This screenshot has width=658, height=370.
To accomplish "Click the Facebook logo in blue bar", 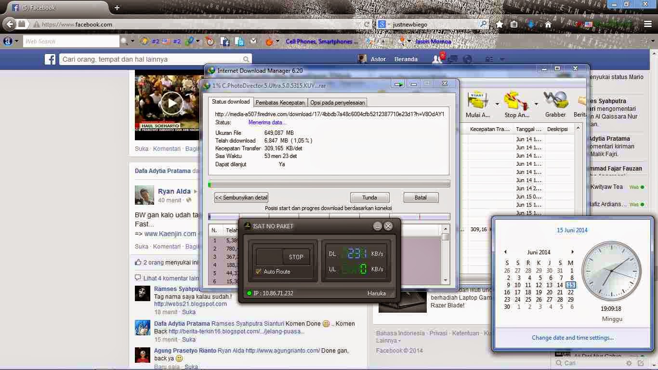I will click(x=50, y=59).
